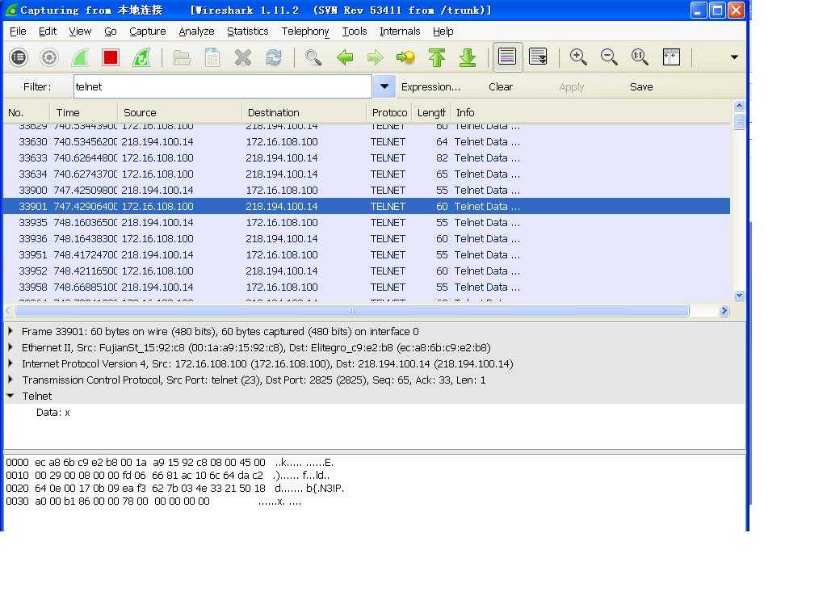Image resolution: width=827 pixels, height=596 pixels.
Task: Zoom in on packet text
Action: [578, 57]
